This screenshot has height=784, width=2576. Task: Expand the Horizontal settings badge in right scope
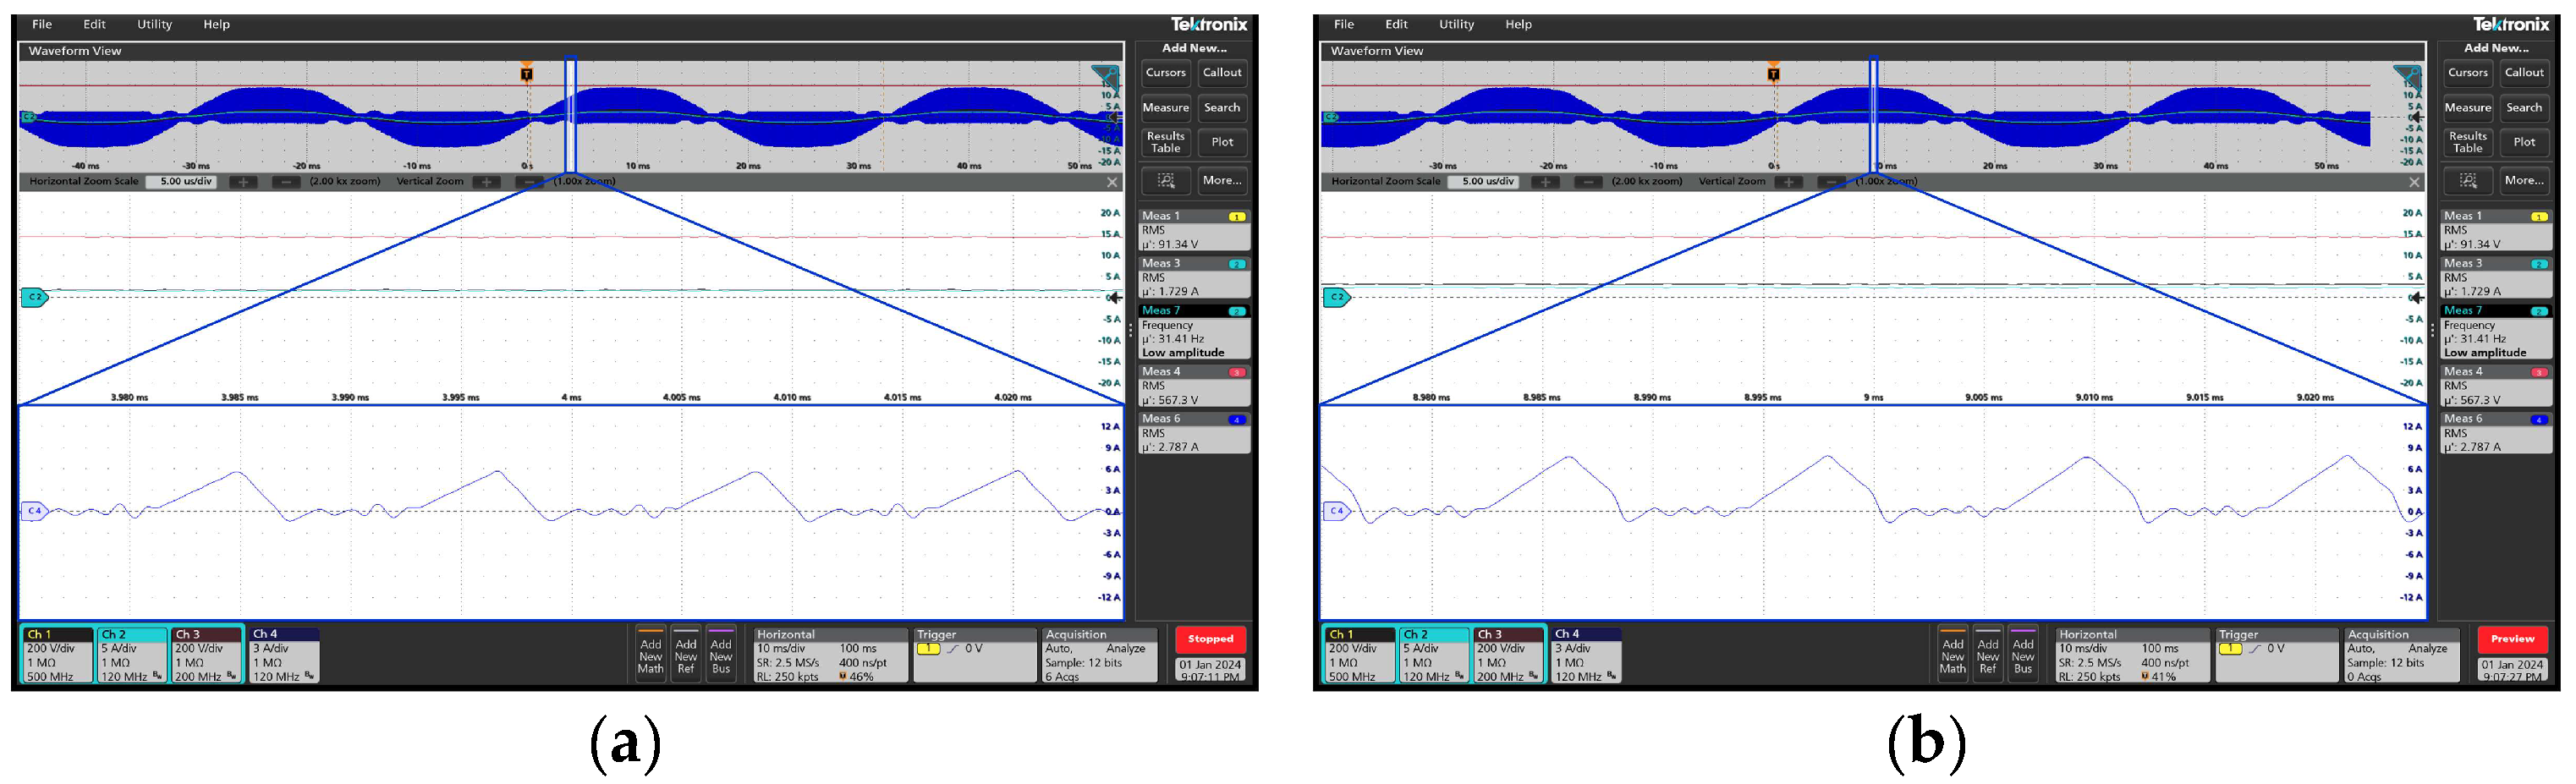tap(2131, 656)
